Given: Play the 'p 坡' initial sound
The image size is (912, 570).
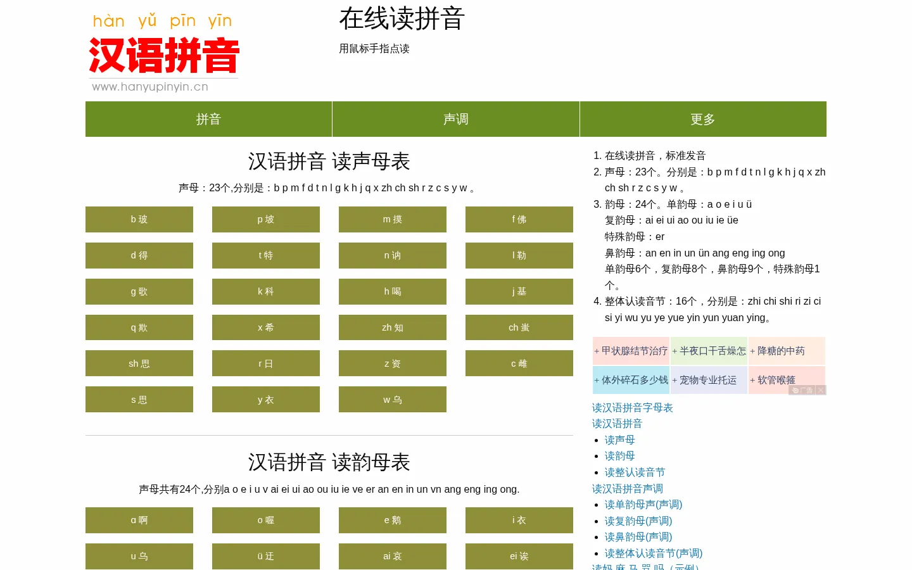Looking at the screenshot, I should point(266,219).
